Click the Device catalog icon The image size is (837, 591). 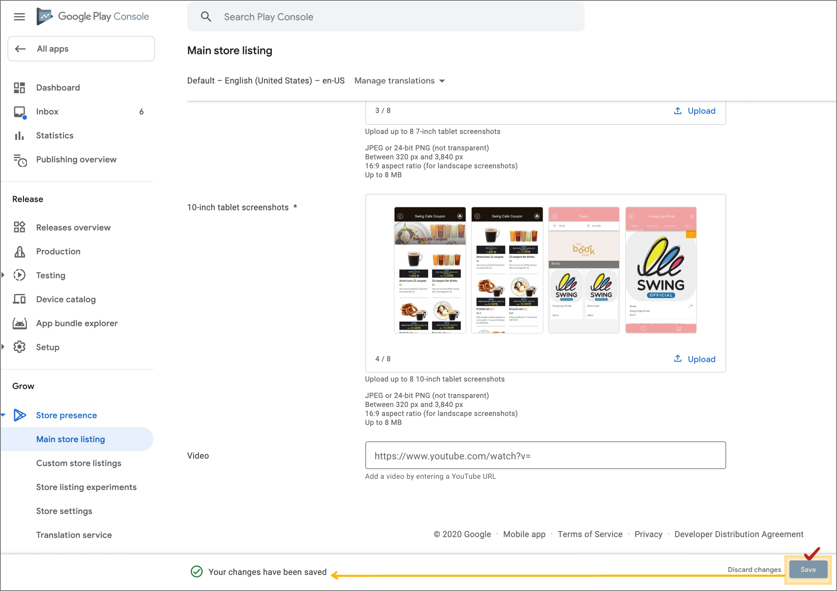[x=19, y=299]
